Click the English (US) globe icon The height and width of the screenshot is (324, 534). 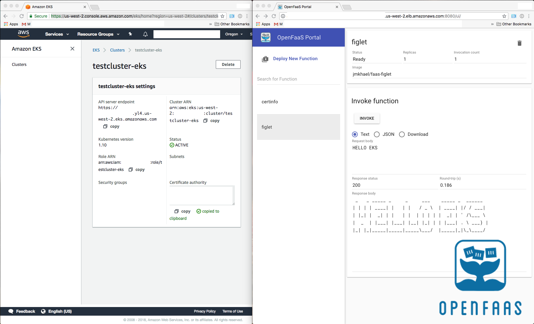pos(43,311)
